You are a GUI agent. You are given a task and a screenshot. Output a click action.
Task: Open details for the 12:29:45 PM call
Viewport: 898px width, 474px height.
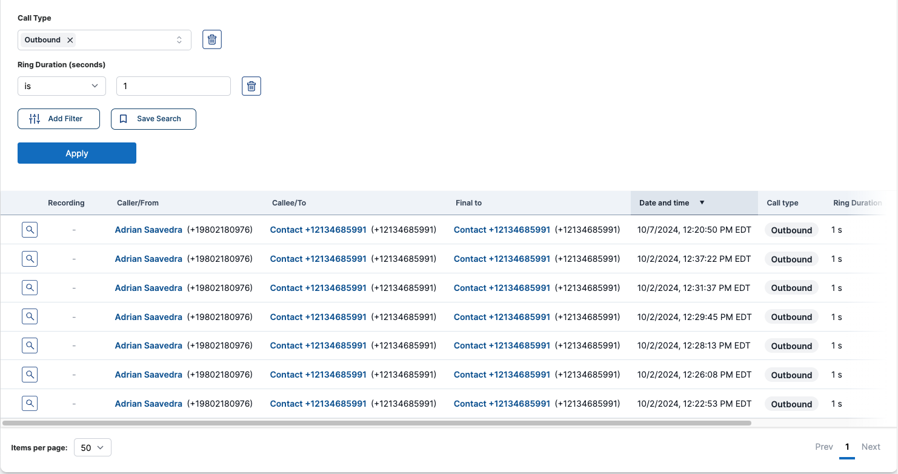[30, 316]
